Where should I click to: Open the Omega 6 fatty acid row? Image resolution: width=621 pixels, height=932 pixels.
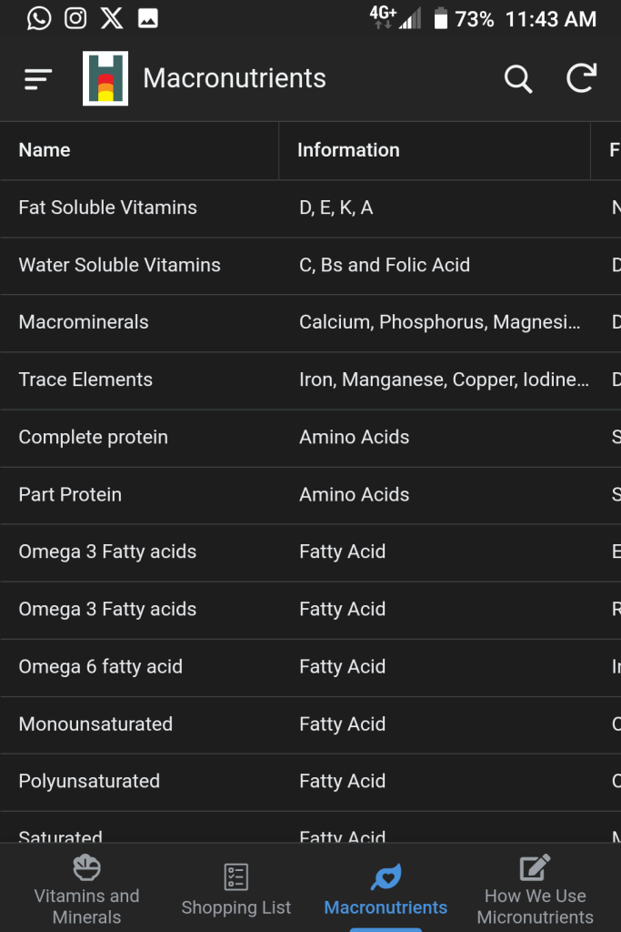pyautogui.click(x=101, y=666)
